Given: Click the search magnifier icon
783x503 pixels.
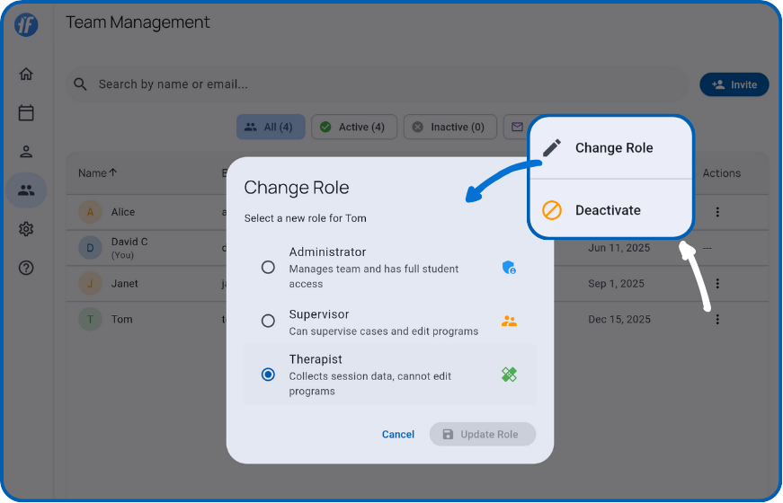Looking at the screenshot, I should [80, 84].
